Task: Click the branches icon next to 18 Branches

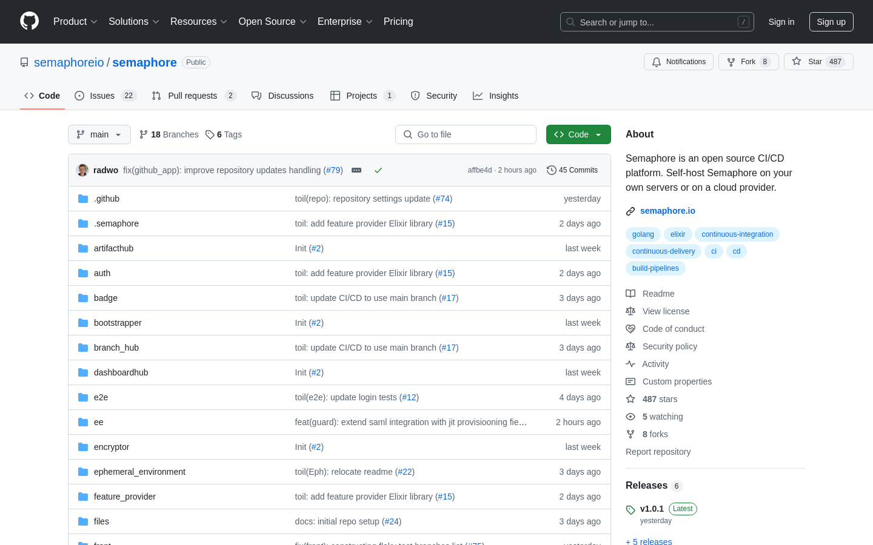Action: coord(144,134)
